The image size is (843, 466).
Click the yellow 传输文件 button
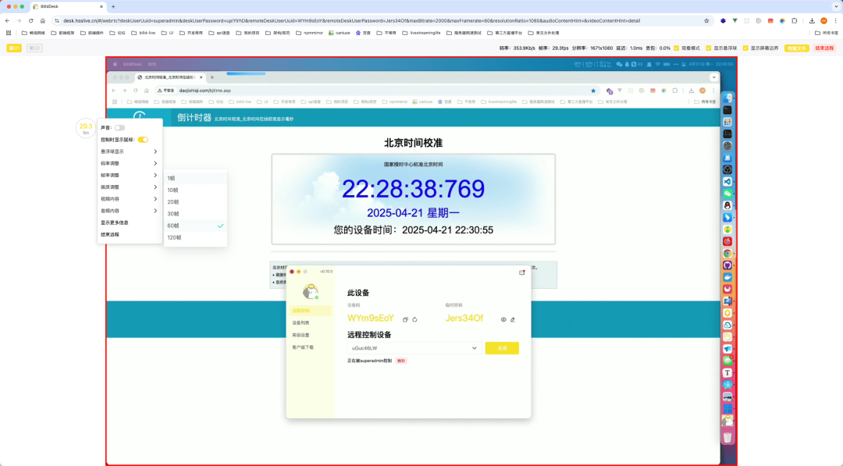[x=796, y=48]
